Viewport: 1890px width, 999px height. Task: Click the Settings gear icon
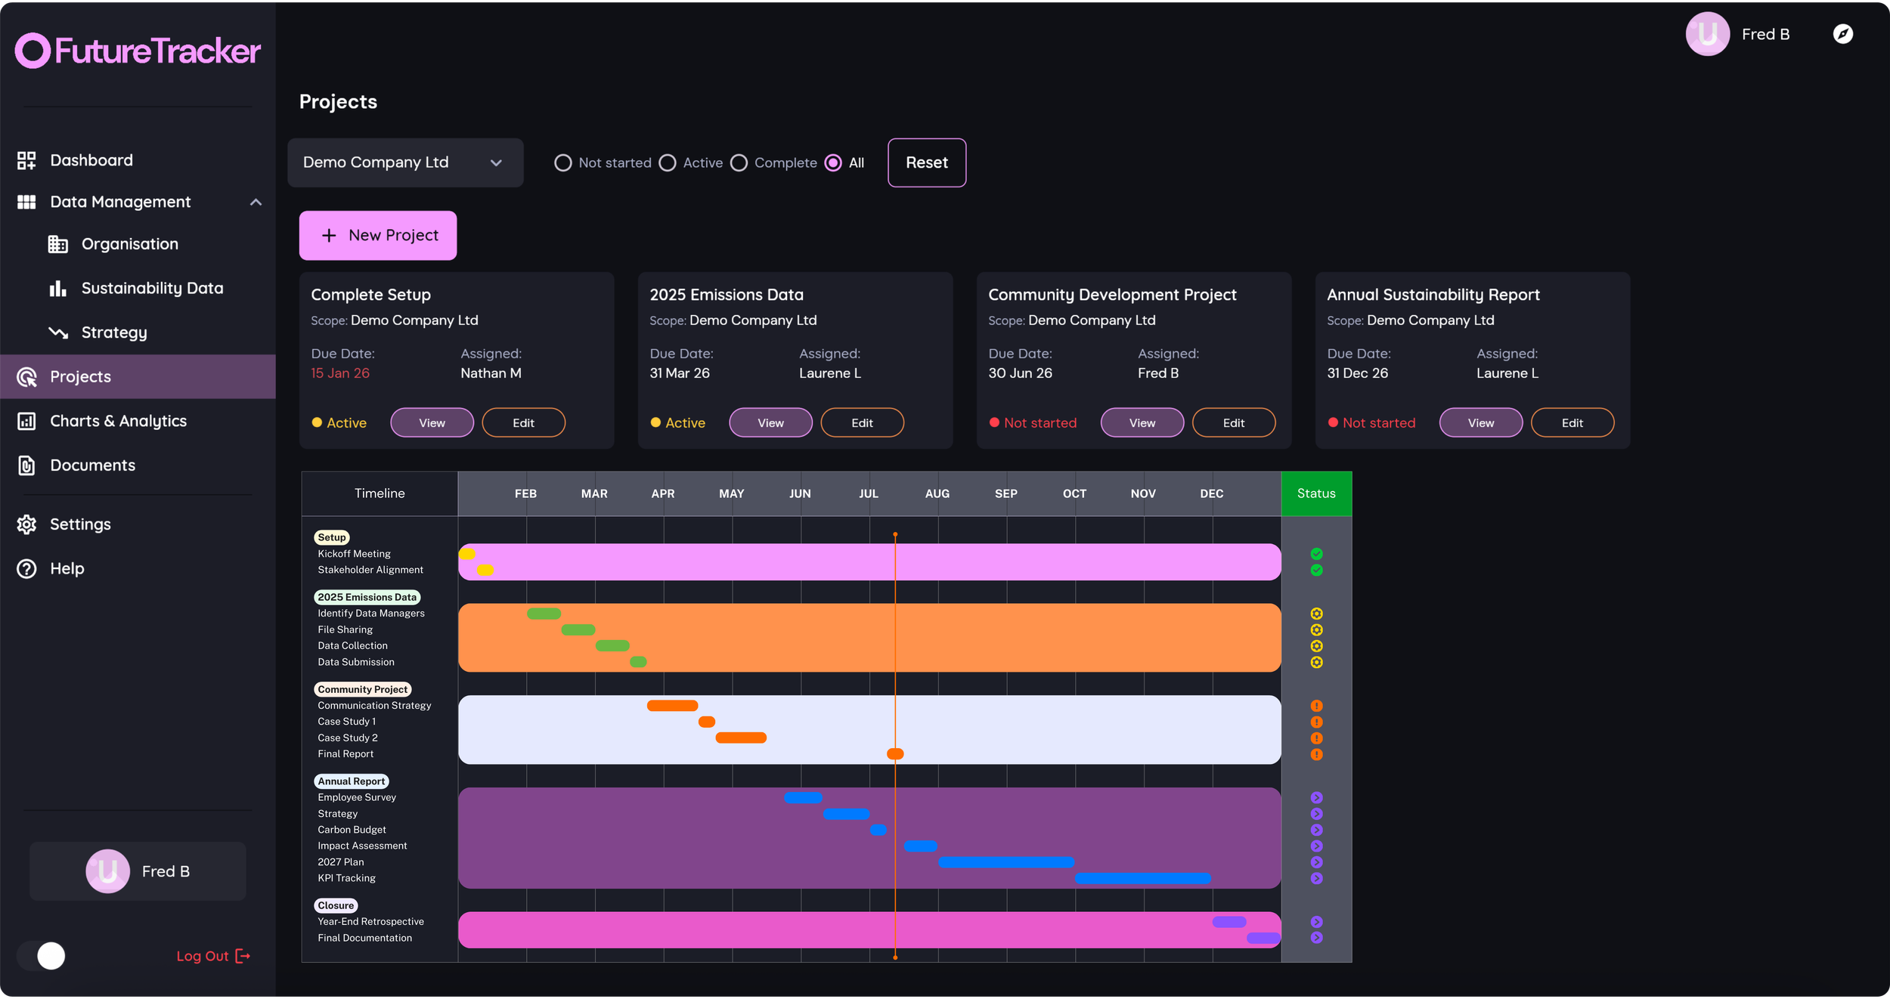[x=26, y=524]
